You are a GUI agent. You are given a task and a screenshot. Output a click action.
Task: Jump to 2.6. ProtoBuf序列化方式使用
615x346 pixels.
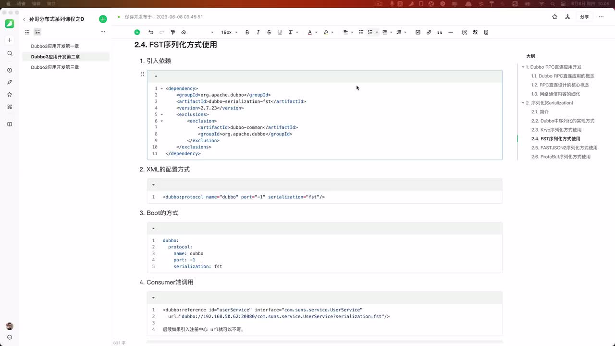tap(561, 157)
